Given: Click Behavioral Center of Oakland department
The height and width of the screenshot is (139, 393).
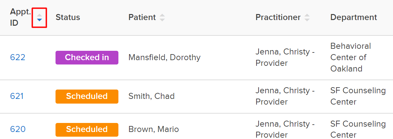Looking at the screenshot, I should 351,57.
